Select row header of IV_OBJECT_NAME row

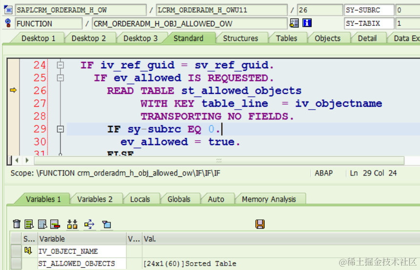(x=16, y=251)
